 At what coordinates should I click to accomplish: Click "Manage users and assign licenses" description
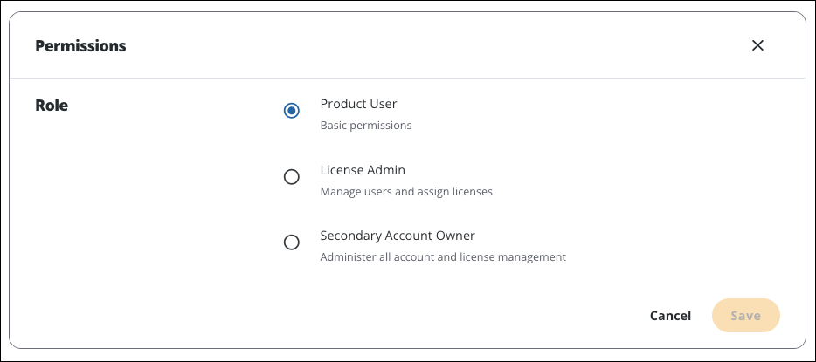pos(406,192)
